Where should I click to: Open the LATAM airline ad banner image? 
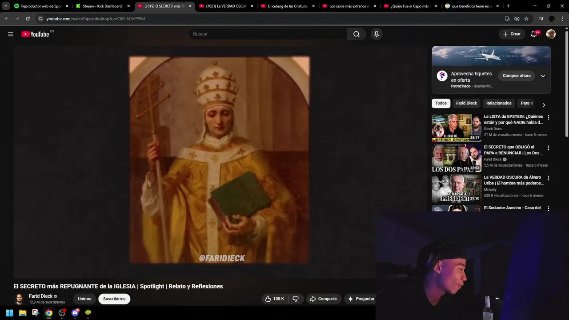(x=491, y=56)
